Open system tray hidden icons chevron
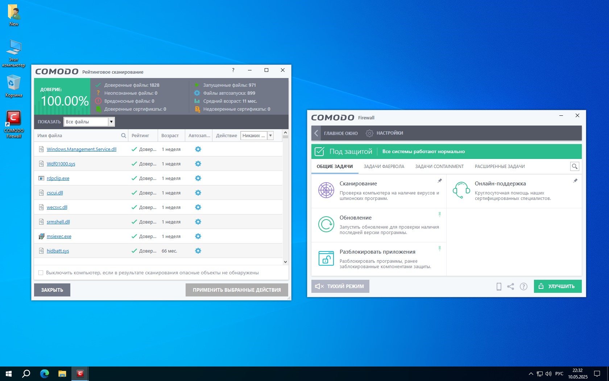Image resolution: width=609 pixels, height=381 pixels. click(x=531, y=374)
